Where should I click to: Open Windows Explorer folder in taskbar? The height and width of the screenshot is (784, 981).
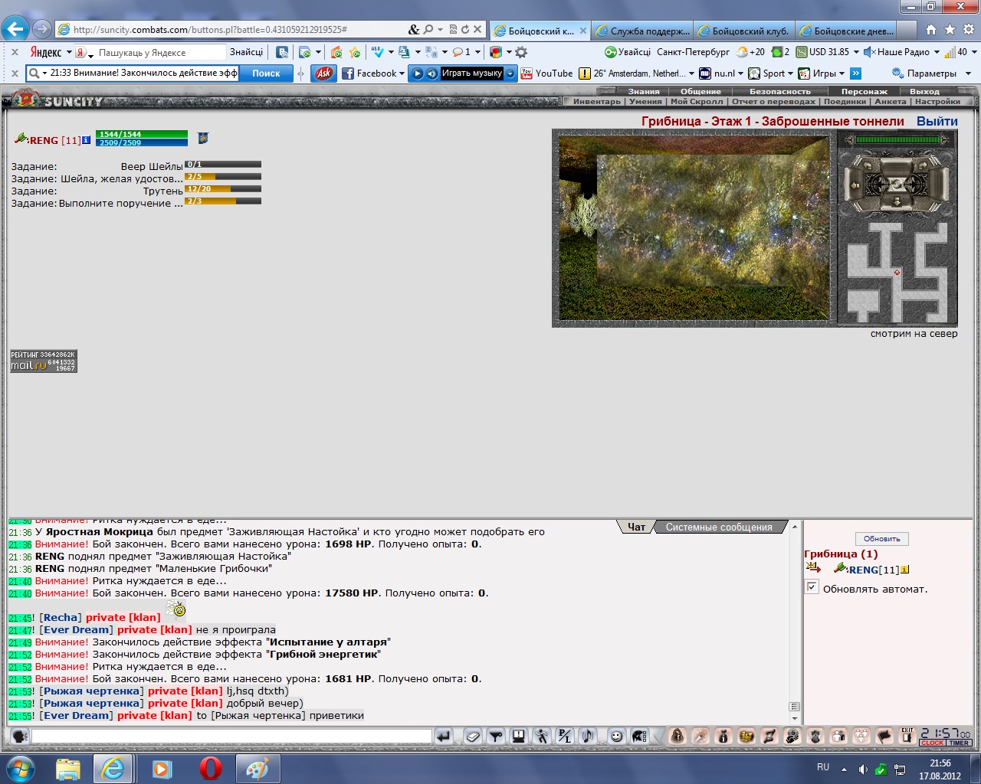pos(68,769)
